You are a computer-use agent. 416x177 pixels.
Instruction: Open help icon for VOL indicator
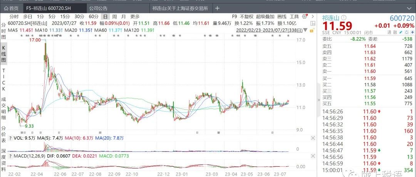pos(10,138)
